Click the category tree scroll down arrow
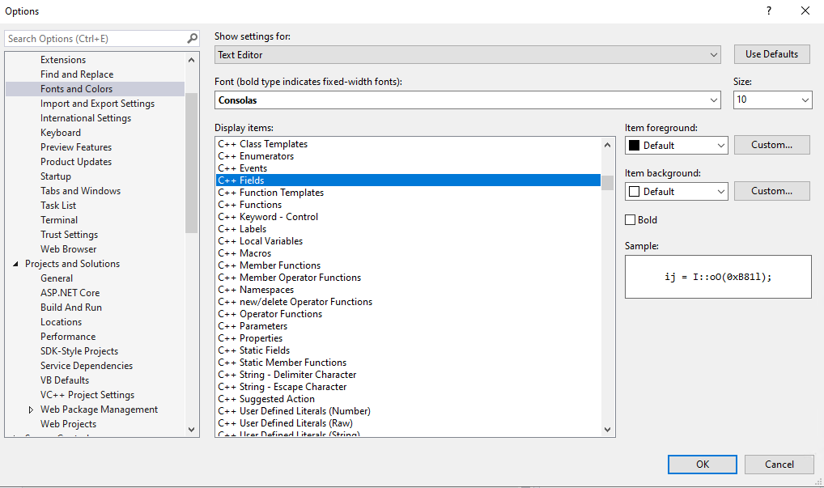Screen dimensions: 824x488 [x=191, y=429]
